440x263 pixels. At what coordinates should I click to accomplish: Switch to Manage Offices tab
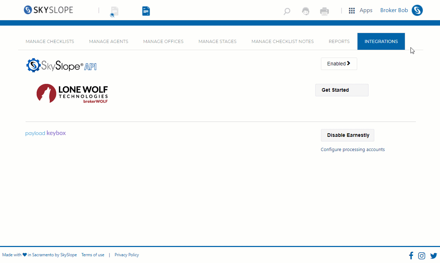(163, 42)
